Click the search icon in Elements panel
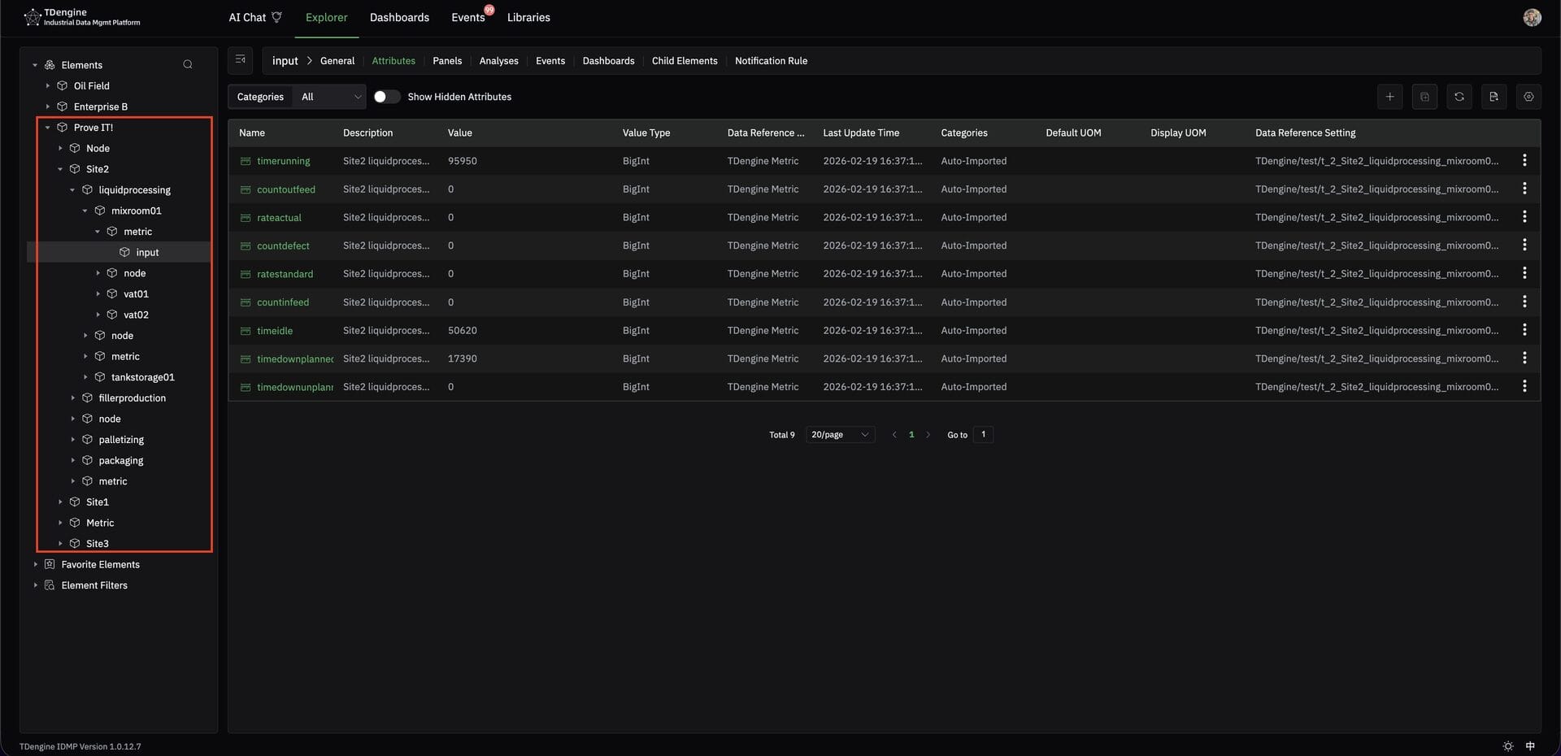Screen dimensions: 1561x756 188,65
